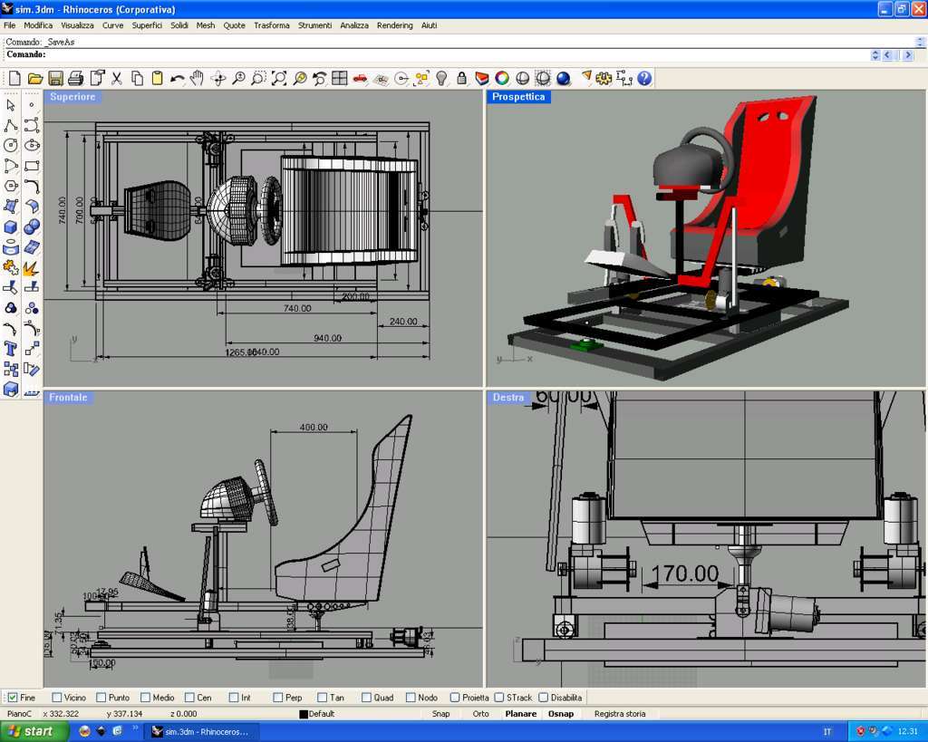Viewport: 928px width, 742px height.
Task: Select the Frontale viewport title
Action: [68, 398]
